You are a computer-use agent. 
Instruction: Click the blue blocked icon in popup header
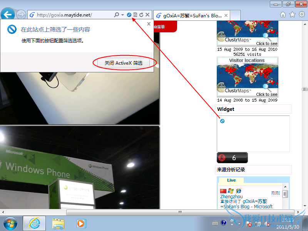tap(12, 29)
